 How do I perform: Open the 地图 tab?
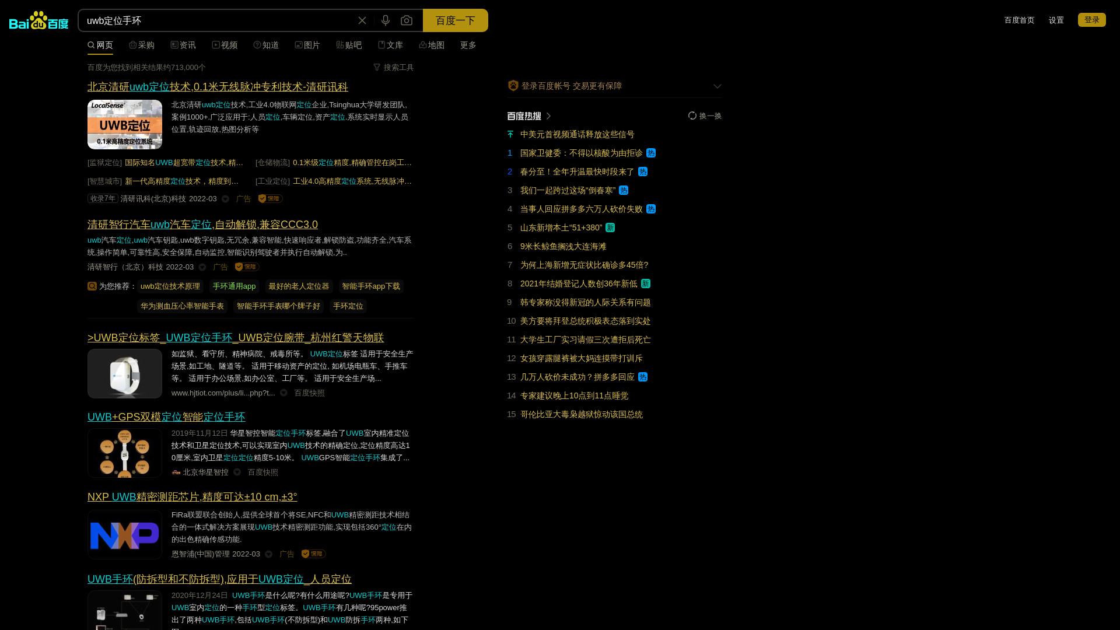pyautogui.click(x=432, y=45)
